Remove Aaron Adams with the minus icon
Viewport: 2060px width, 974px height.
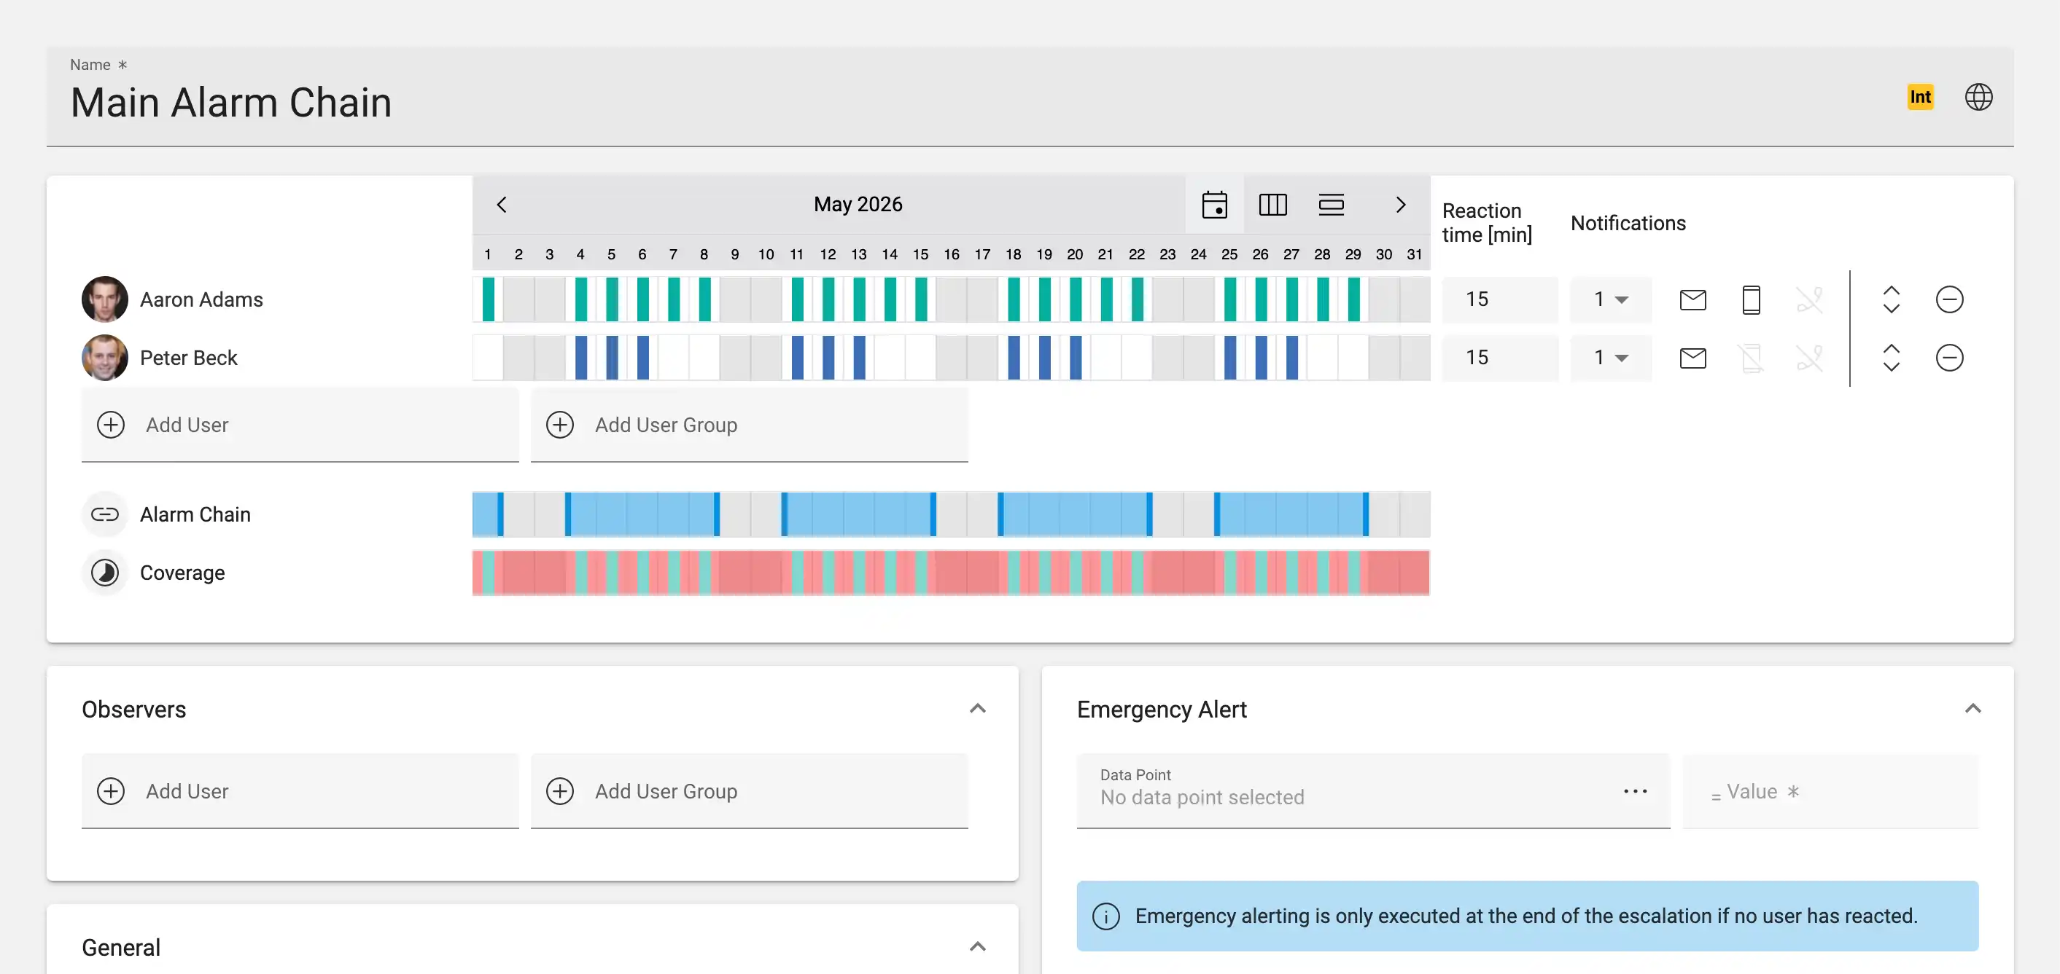click(x=1949, y=299)
